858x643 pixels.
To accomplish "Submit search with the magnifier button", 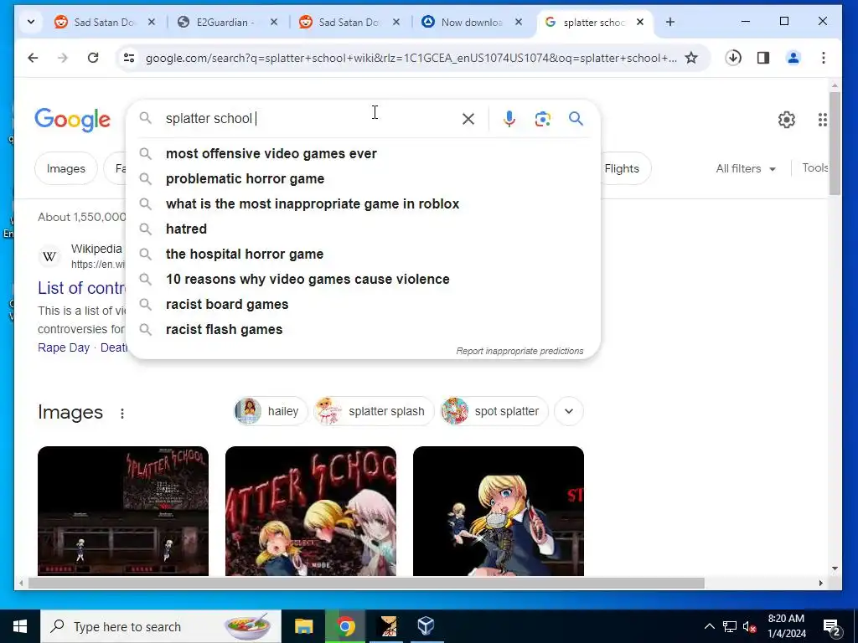I will tap(576, 119).
